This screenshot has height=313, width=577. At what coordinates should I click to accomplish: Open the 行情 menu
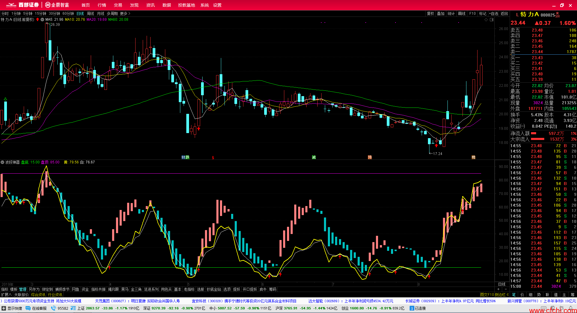tap(102, 5)
